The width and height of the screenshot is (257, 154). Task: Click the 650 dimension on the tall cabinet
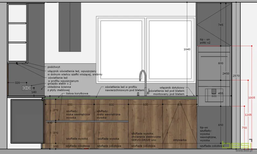coord(221,125)
